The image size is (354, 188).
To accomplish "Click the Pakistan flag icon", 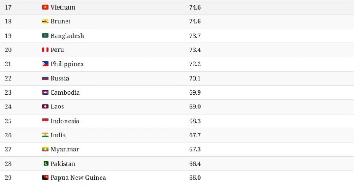I will (x=45, y=164).
